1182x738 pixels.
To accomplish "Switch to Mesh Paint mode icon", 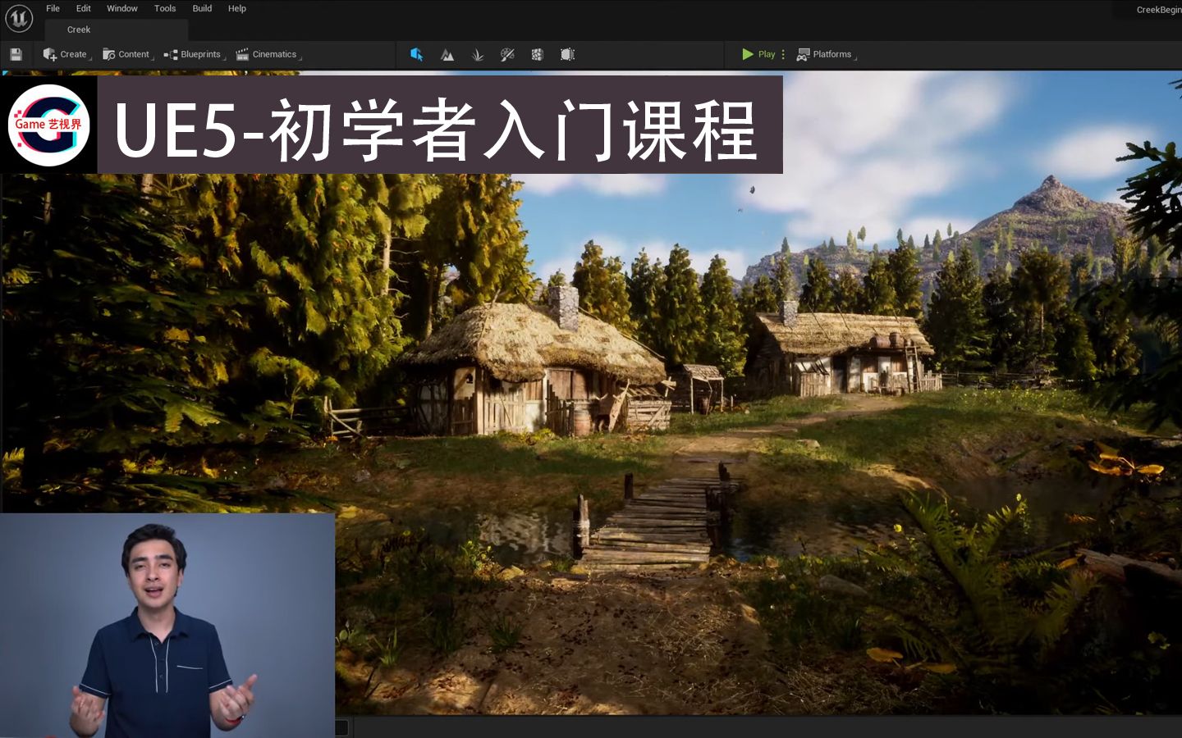I will (507, 54).
